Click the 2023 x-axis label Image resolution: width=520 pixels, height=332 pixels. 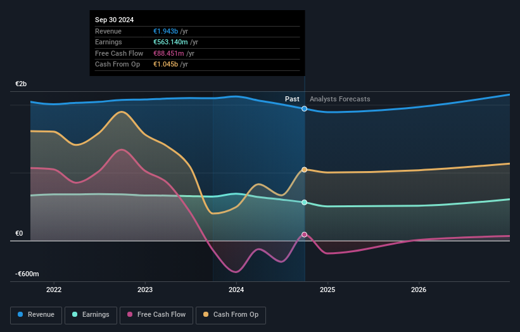(145, 290)
